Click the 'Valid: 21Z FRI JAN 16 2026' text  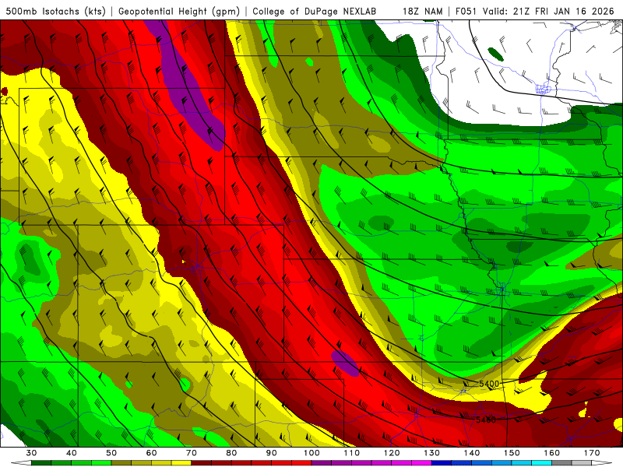(x=549, y=12)
